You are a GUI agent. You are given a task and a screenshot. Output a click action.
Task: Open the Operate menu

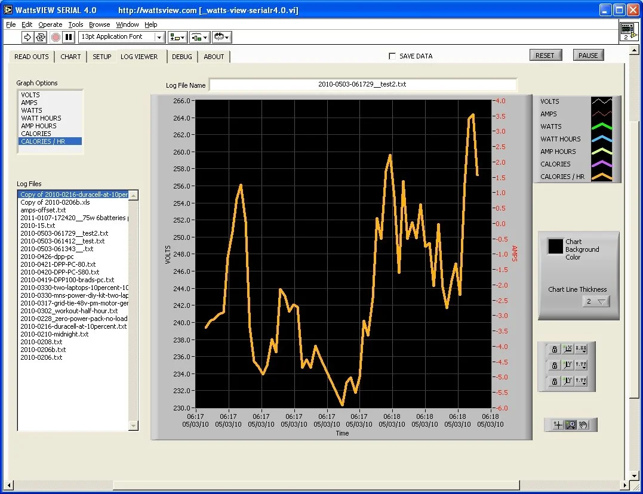pyautogui.click(x=50, y=24)
